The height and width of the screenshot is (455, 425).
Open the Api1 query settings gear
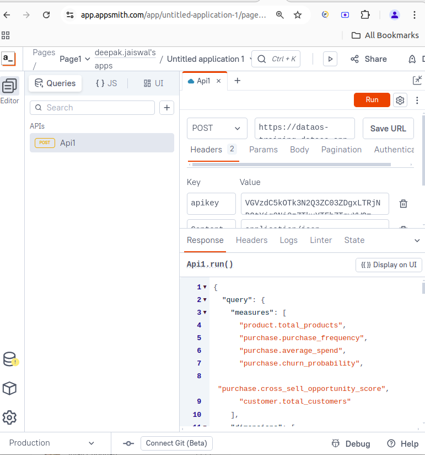coord(400,100)
